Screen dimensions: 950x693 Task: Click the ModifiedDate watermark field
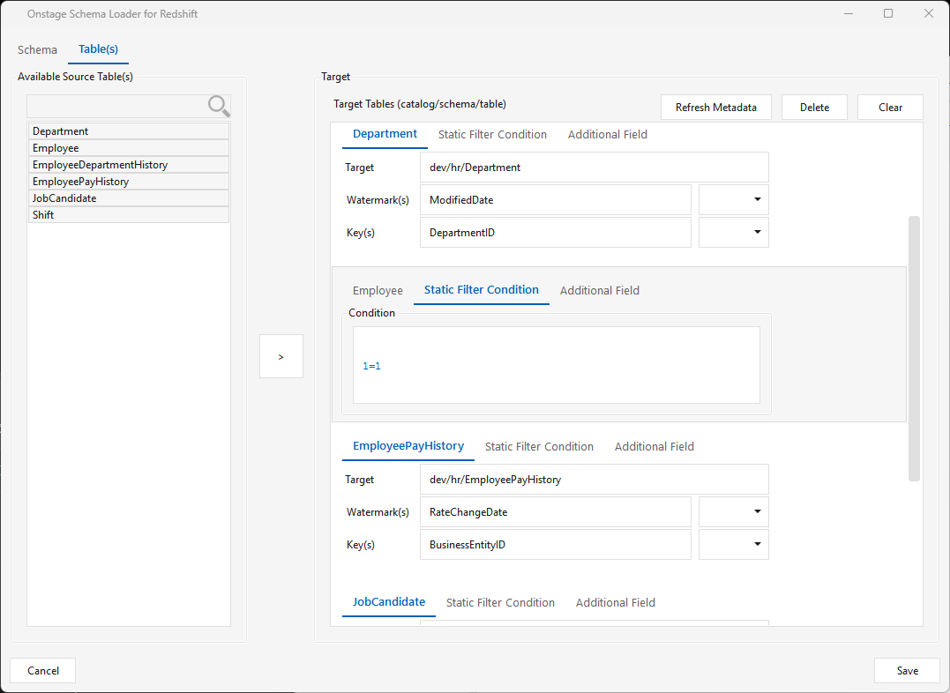(556, 200)
